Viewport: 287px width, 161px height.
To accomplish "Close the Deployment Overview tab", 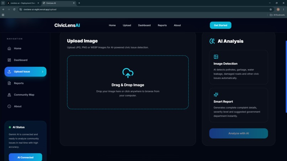I will [x=38, y=3].
